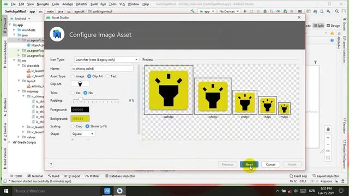Click the Search Everywhere magnifier icon
This screenshot has height=196, width=349.
337,11
